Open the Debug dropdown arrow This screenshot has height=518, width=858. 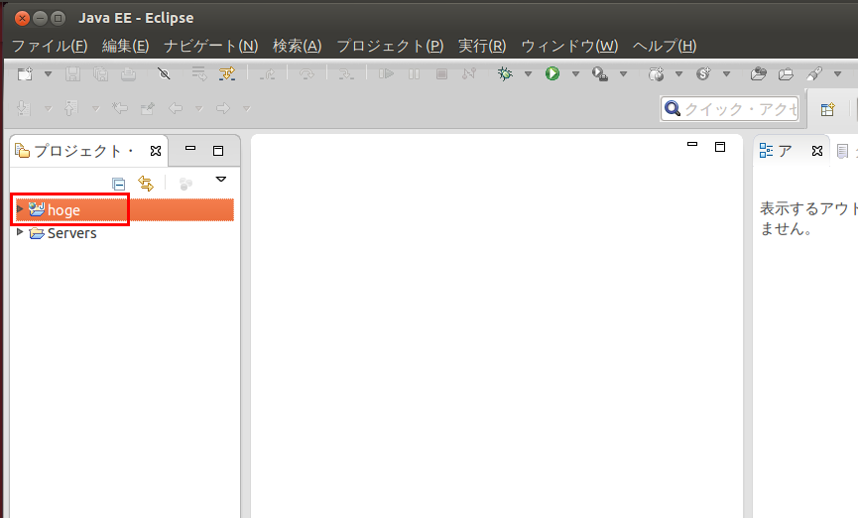coord(528,73)
